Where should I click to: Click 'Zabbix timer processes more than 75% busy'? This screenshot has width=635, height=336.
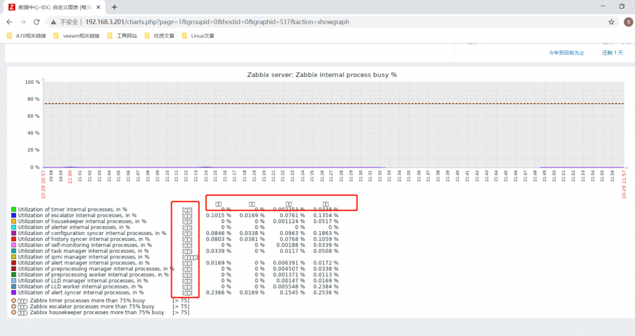(87, 301)
